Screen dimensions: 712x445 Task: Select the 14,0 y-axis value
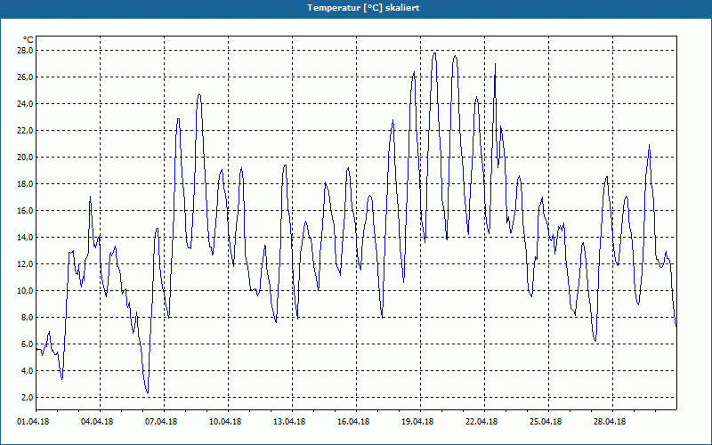pyautogui.click(x=25, y=238)
